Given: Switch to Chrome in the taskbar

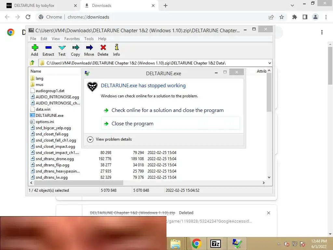Looking at the screenshot, I should (x=196, y=243).
